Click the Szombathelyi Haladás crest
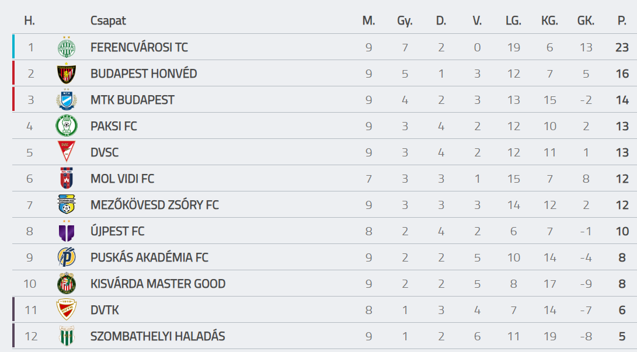The width and height of the screenshot is (637, 352). (x=66, y=336)
